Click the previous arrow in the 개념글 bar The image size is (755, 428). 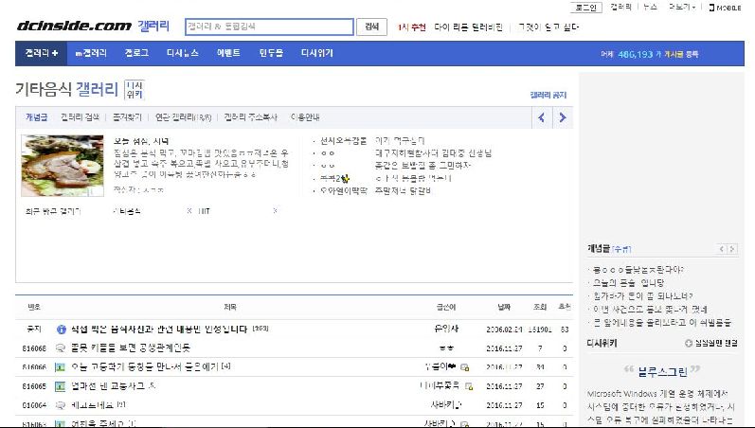[x=542, y=117]
